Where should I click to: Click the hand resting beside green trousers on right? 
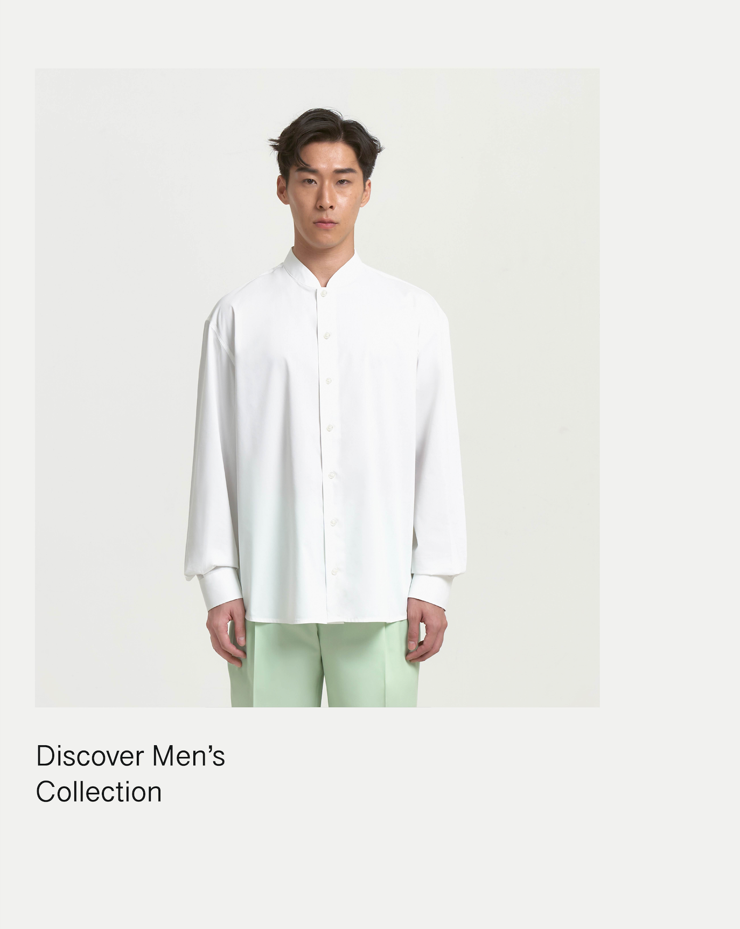[425, 630]
